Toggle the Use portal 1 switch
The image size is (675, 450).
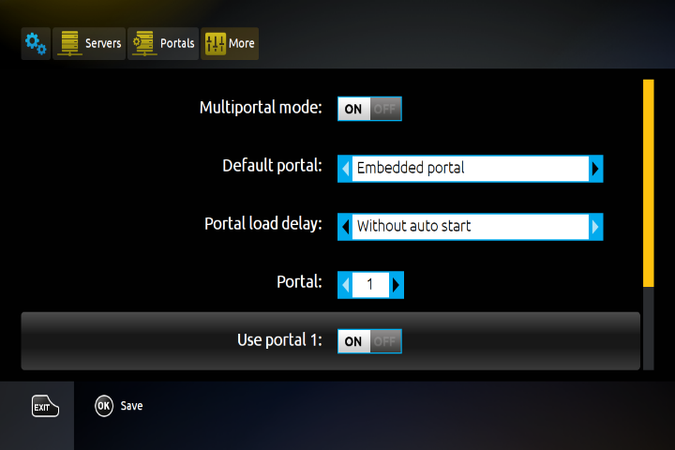click(x=369, y=341)
